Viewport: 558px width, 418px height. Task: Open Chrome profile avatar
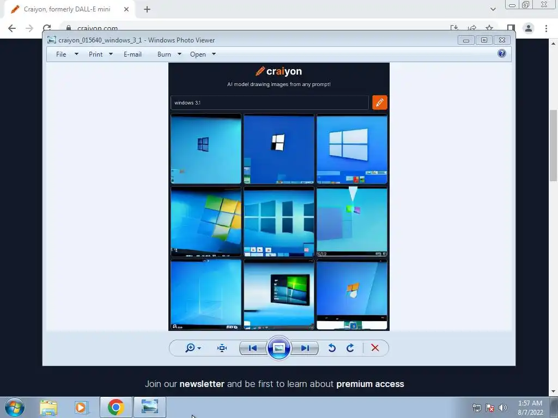529,28
